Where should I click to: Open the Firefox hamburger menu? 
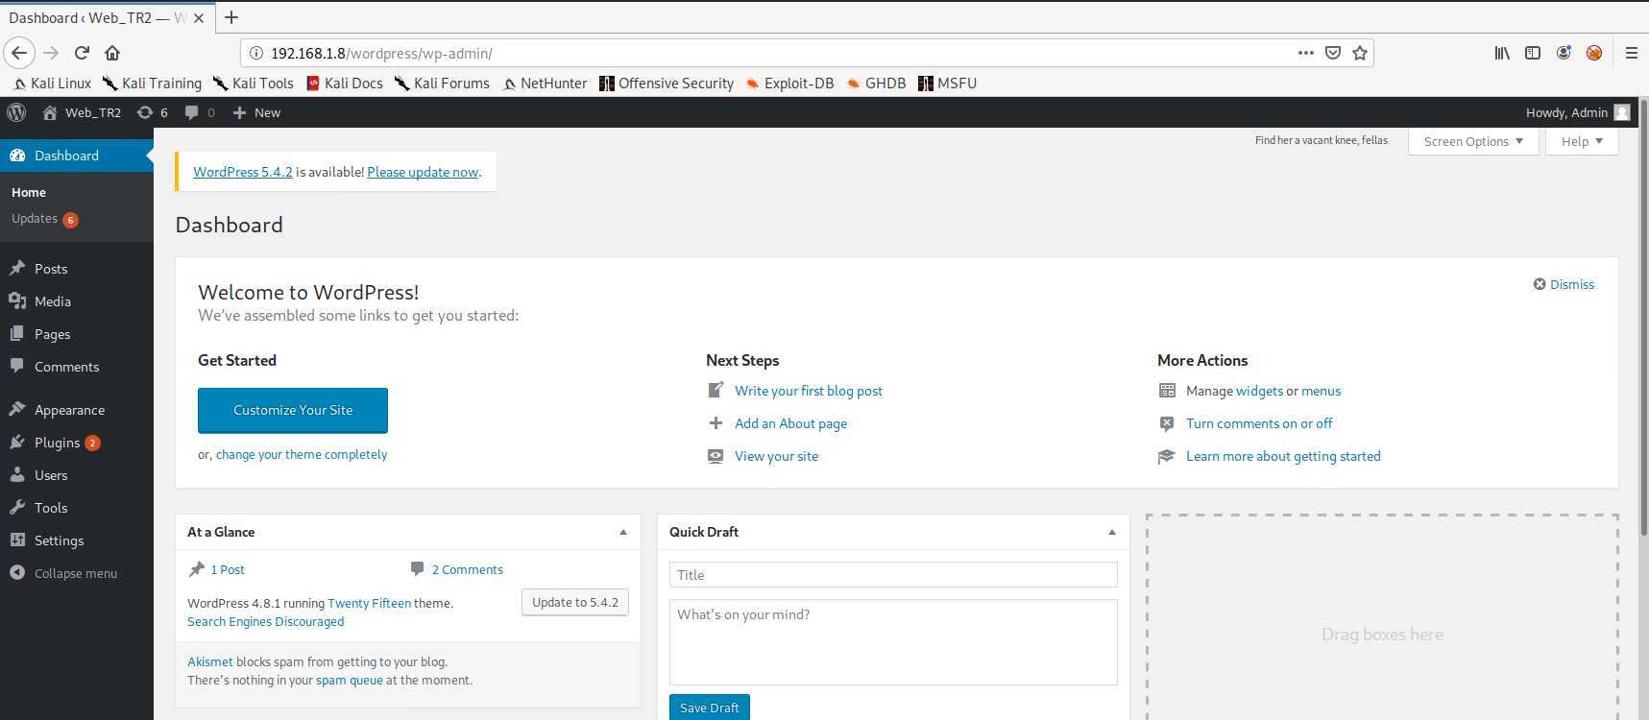[1631, 53]
